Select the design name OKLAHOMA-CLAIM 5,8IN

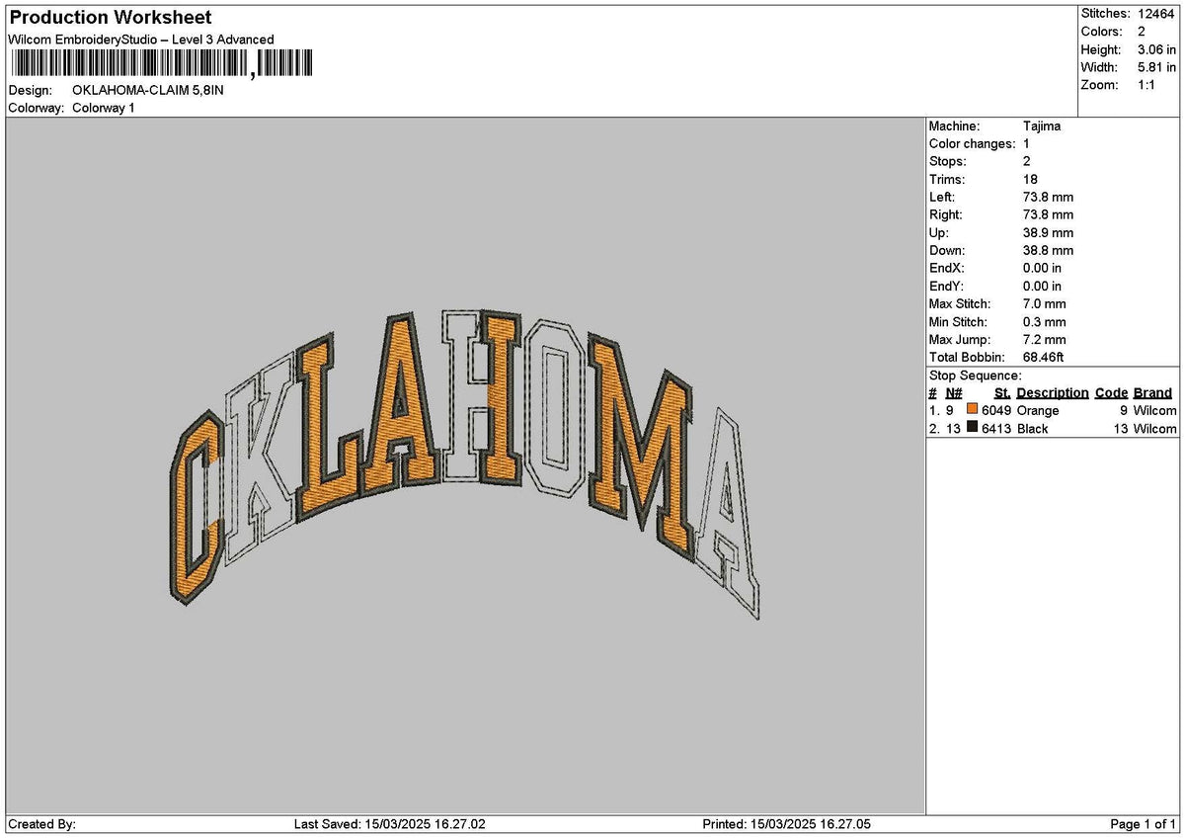(149, 90)
